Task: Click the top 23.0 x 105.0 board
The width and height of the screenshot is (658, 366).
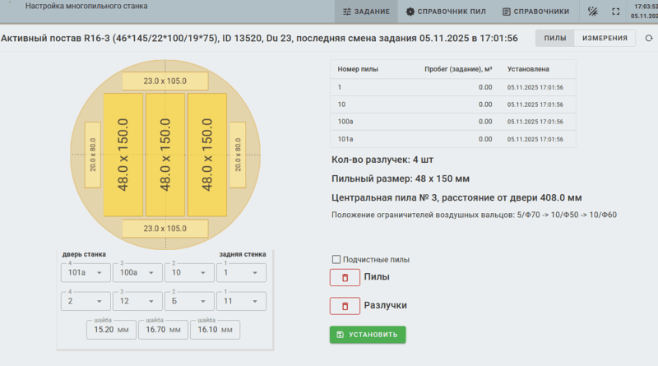Action: [165, 81]
